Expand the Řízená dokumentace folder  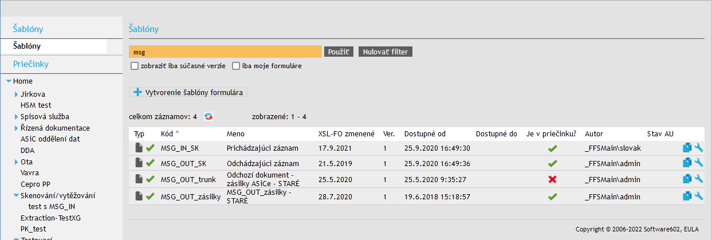17,128
